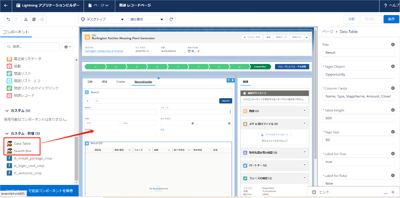Open the Burlington Textiles Corp of America link
The width and height of the screenshot is (400, 198).
pos(104,51)
